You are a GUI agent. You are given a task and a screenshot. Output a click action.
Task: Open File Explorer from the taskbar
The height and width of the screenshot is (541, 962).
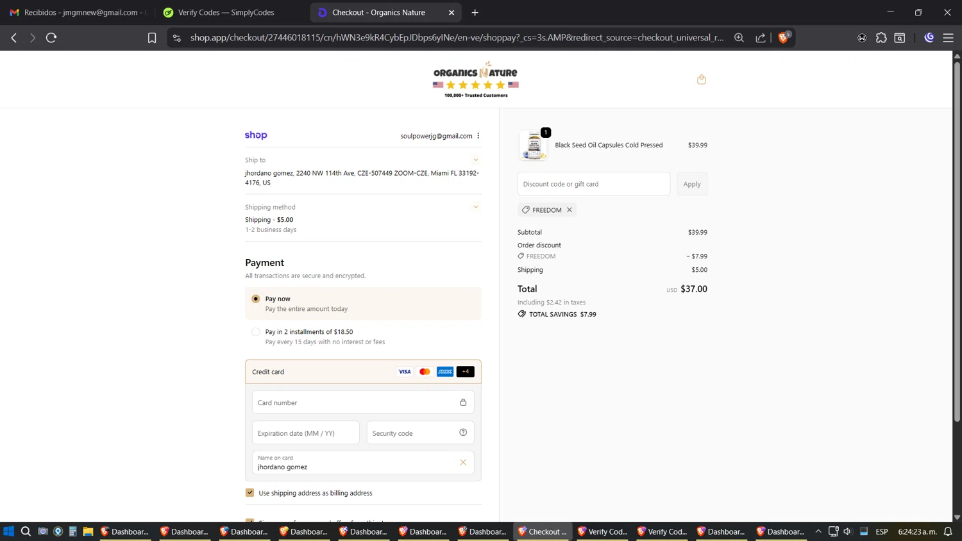coord(89,531)
